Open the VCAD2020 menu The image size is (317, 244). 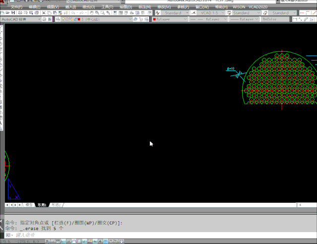(258, 7)
